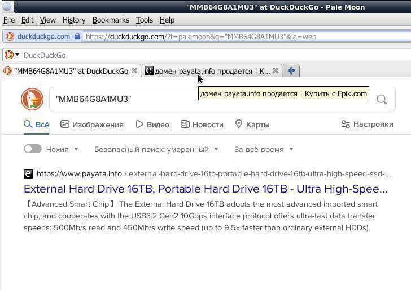Select the Видео results tab
The height and width of the screenshot is (290, 411).
(152, 124)
